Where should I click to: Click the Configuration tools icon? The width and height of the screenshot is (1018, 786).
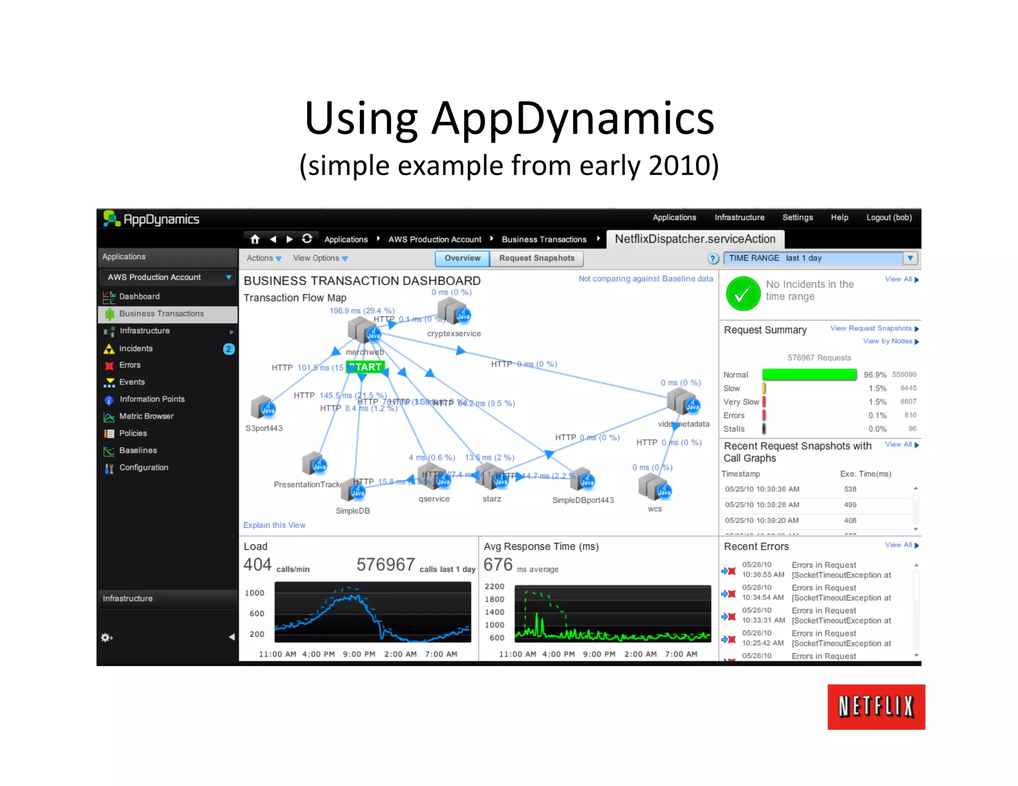109,468
